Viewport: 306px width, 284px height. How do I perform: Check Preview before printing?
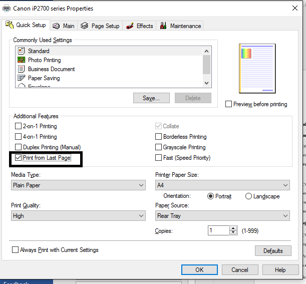coord(228,104)
